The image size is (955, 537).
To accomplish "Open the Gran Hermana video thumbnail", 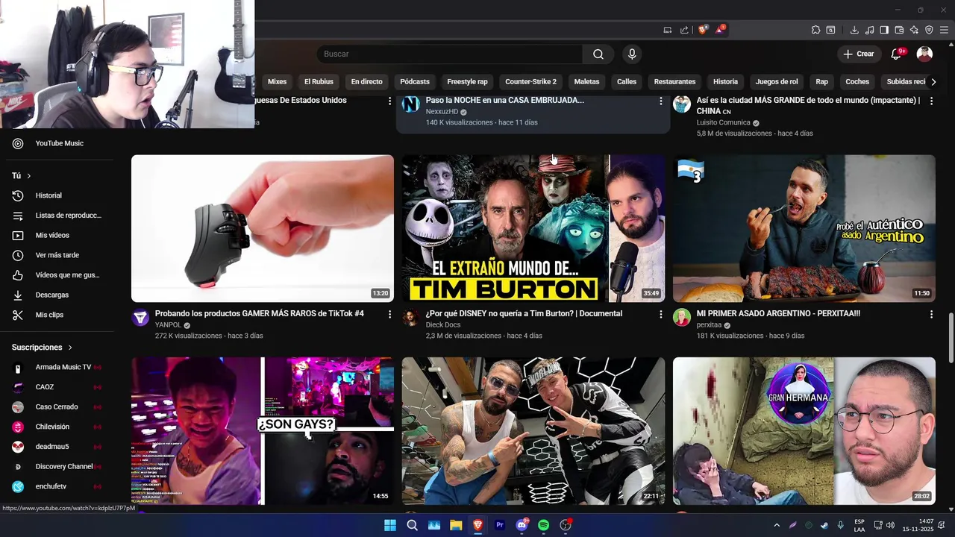I will tap(804, 430).
